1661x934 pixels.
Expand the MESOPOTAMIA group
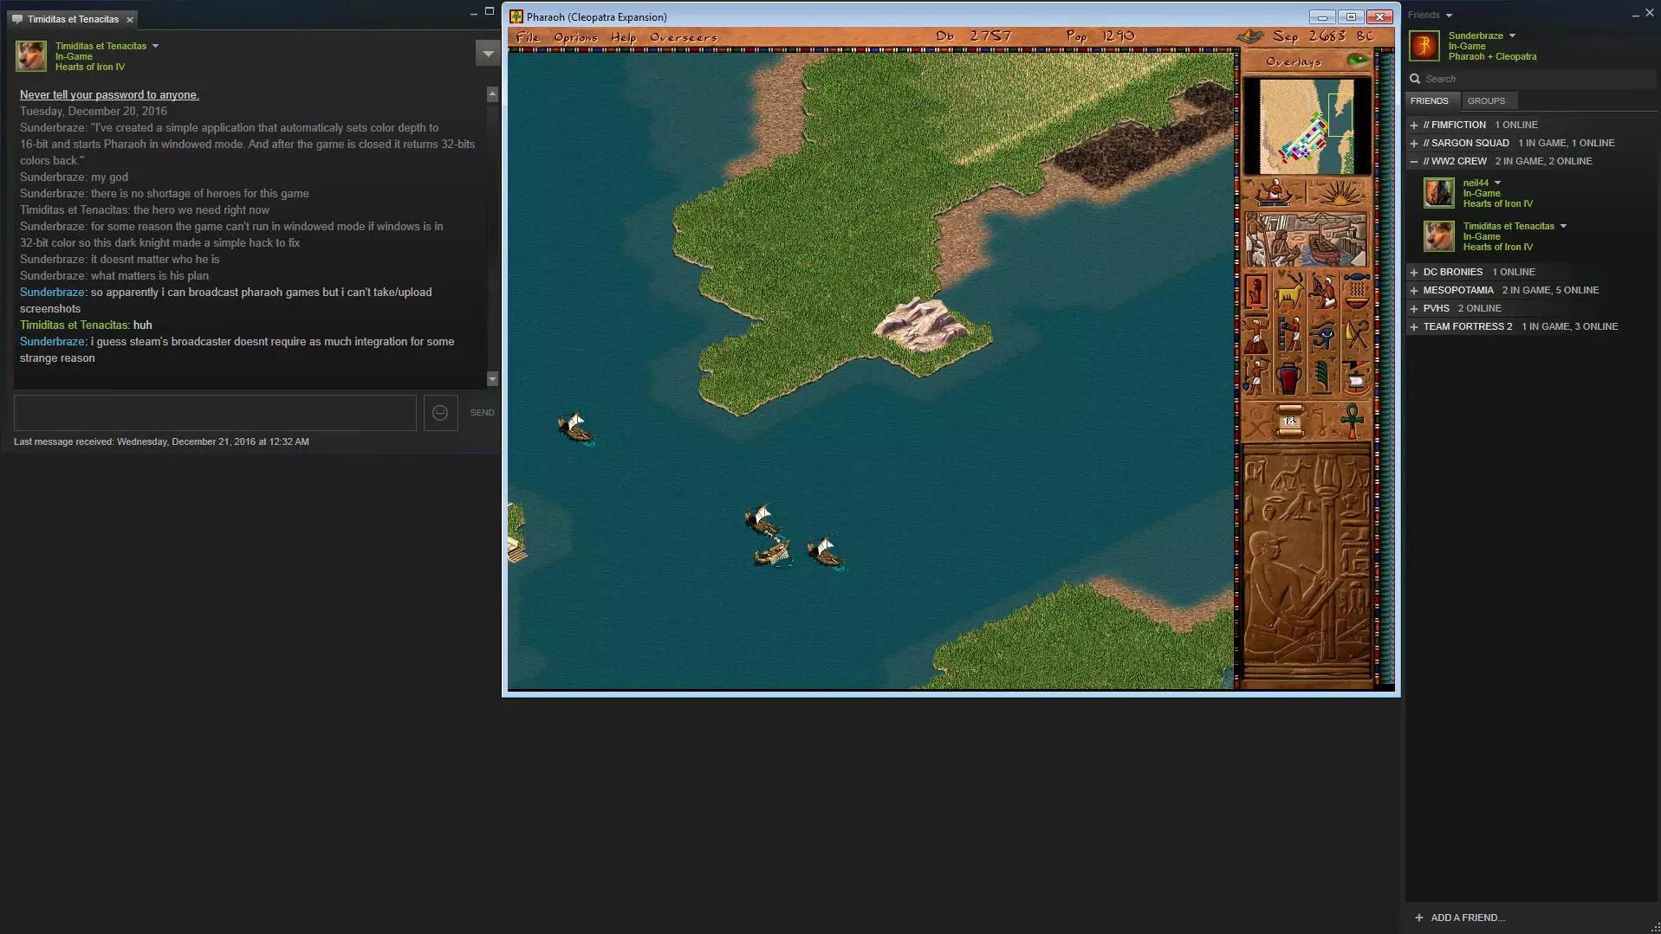[x=1414, y=291]
